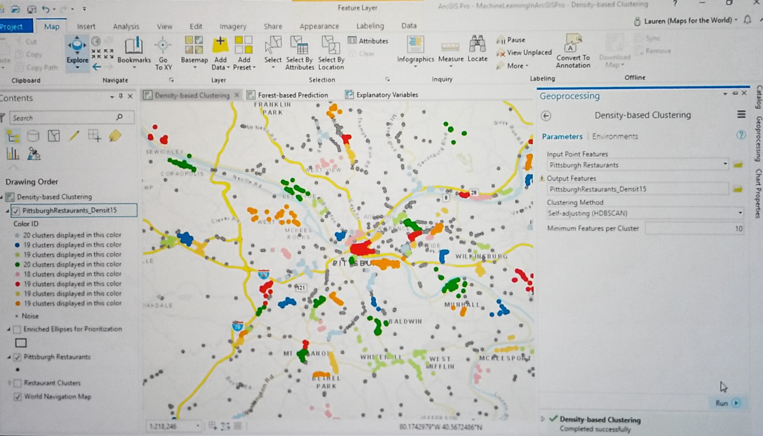Expand Density-based Clustering result details
Viewport: 763px width, 436px height.
point(543,418)
